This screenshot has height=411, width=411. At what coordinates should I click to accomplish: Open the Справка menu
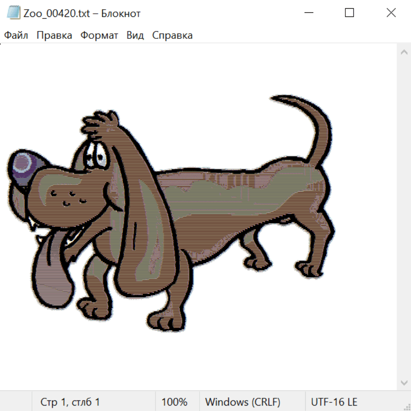172,36
